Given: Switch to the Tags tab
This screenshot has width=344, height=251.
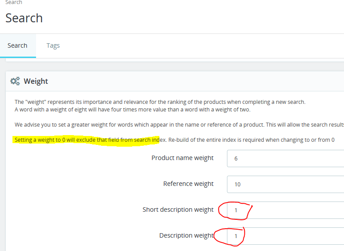Looking at the screenshot, I should click(53, 45).
